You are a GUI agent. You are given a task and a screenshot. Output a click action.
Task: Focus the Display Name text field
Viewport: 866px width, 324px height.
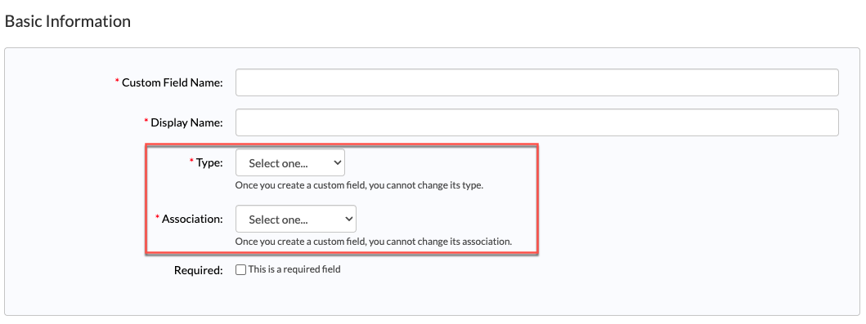point(536,122)
